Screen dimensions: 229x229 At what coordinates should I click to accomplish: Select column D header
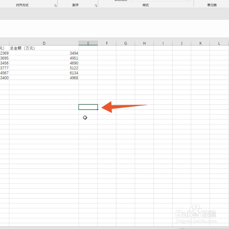point(44,43)
